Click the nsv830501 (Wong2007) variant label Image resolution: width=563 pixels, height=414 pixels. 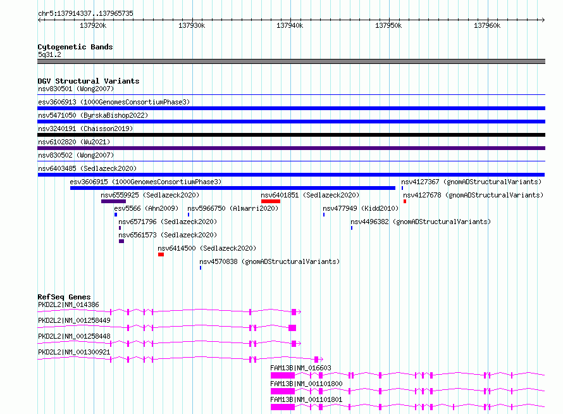click(76, 89)
